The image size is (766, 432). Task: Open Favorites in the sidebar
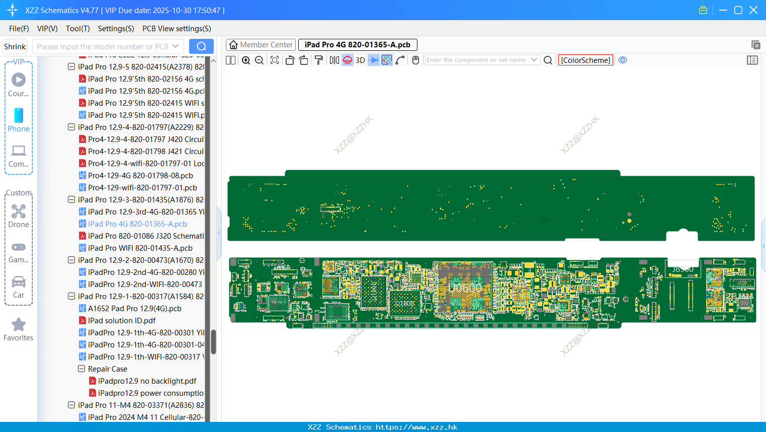[x=19, y=329]
